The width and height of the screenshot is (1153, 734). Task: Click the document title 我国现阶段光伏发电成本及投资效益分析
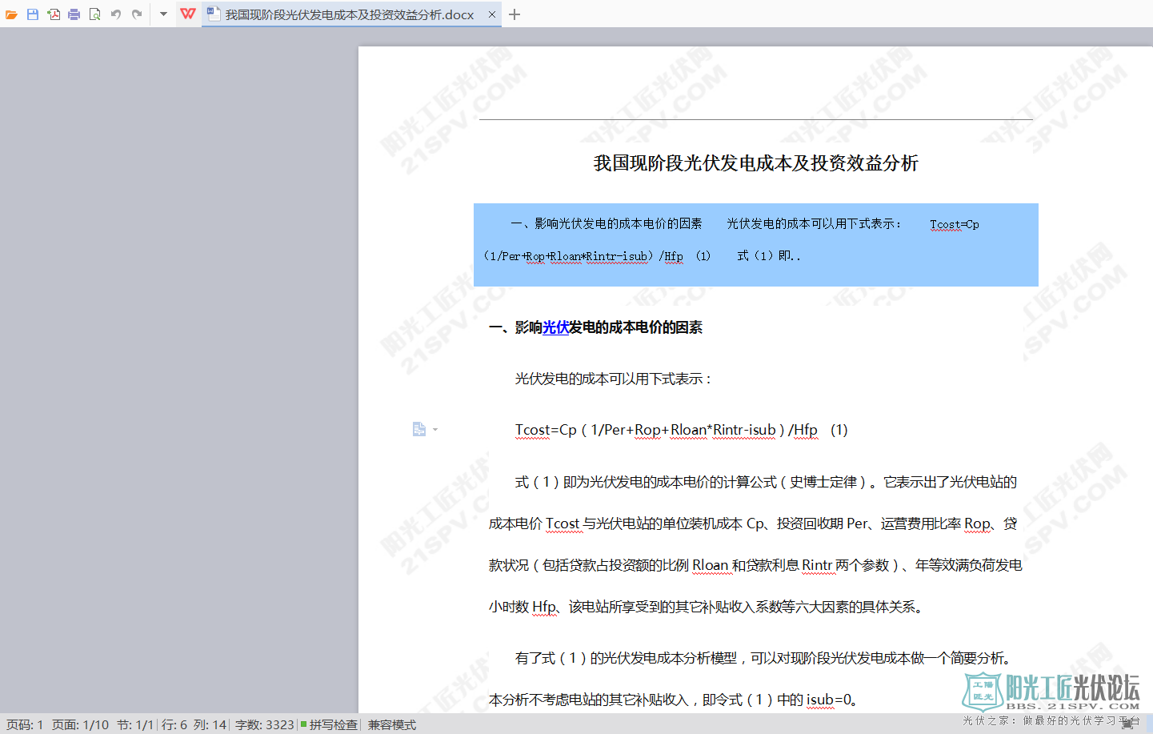[755, 163]
